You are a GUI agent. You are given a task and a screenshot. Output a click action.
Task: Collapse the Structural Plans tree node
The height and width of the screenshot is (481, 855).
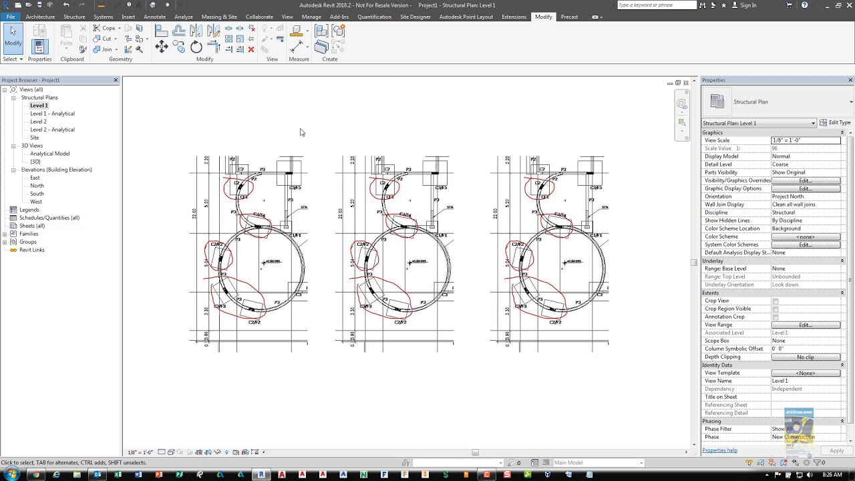(x=13, y=98)
